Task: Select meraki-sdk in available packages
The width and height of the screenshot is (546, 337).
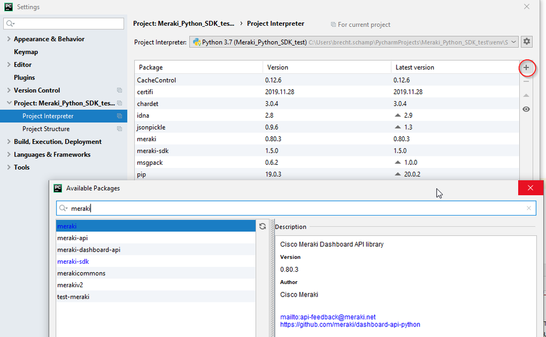Action: click(156, 262)
